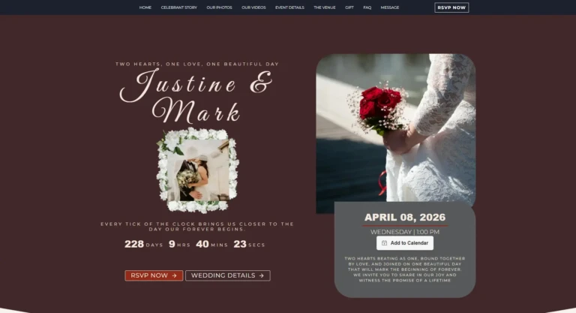Open the FAQ nav link
Viewport: 576px width, 313px height.
(367, 8)
